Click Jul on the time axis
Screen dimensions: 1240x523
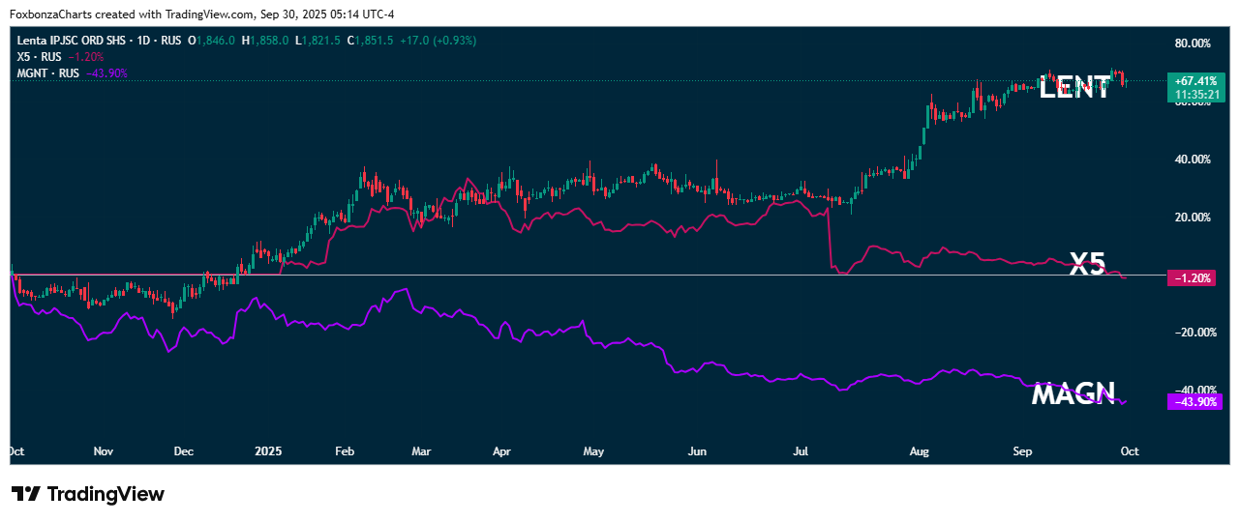tap(801, 451)
